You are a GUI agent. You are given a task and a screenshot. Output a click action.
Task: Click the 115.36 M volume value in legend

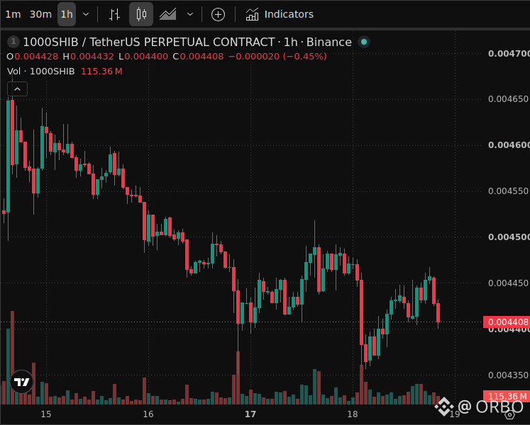coord(101,72)
